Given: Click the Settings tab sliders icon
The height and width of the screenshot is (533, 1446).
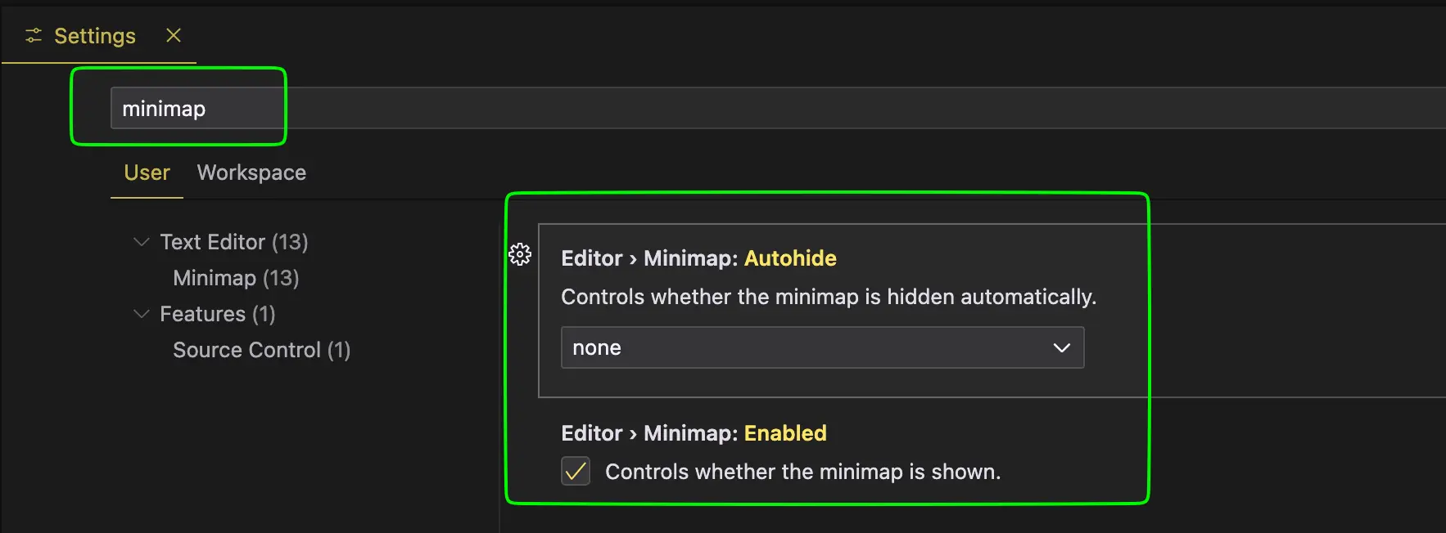Looking at the screenshot, I should click(34, 35).
